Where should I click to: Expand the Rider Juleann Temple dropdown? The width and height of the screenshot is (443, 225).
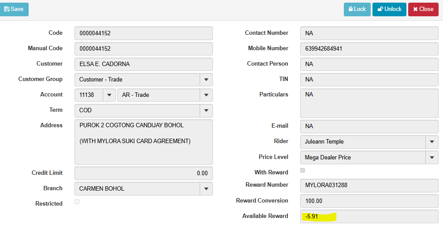click(x=432, y=142)
